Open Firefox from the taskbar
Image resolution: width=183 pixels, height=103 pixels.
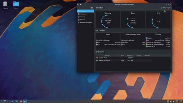click(21, 101)
